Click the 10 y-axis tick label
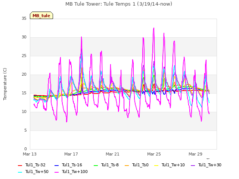239x179 pixels. (x=24, y=112)
